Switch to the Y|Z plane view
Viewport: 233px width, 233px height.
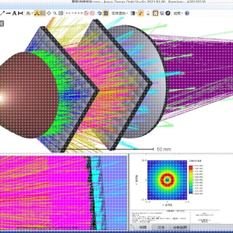pos(74,13)
